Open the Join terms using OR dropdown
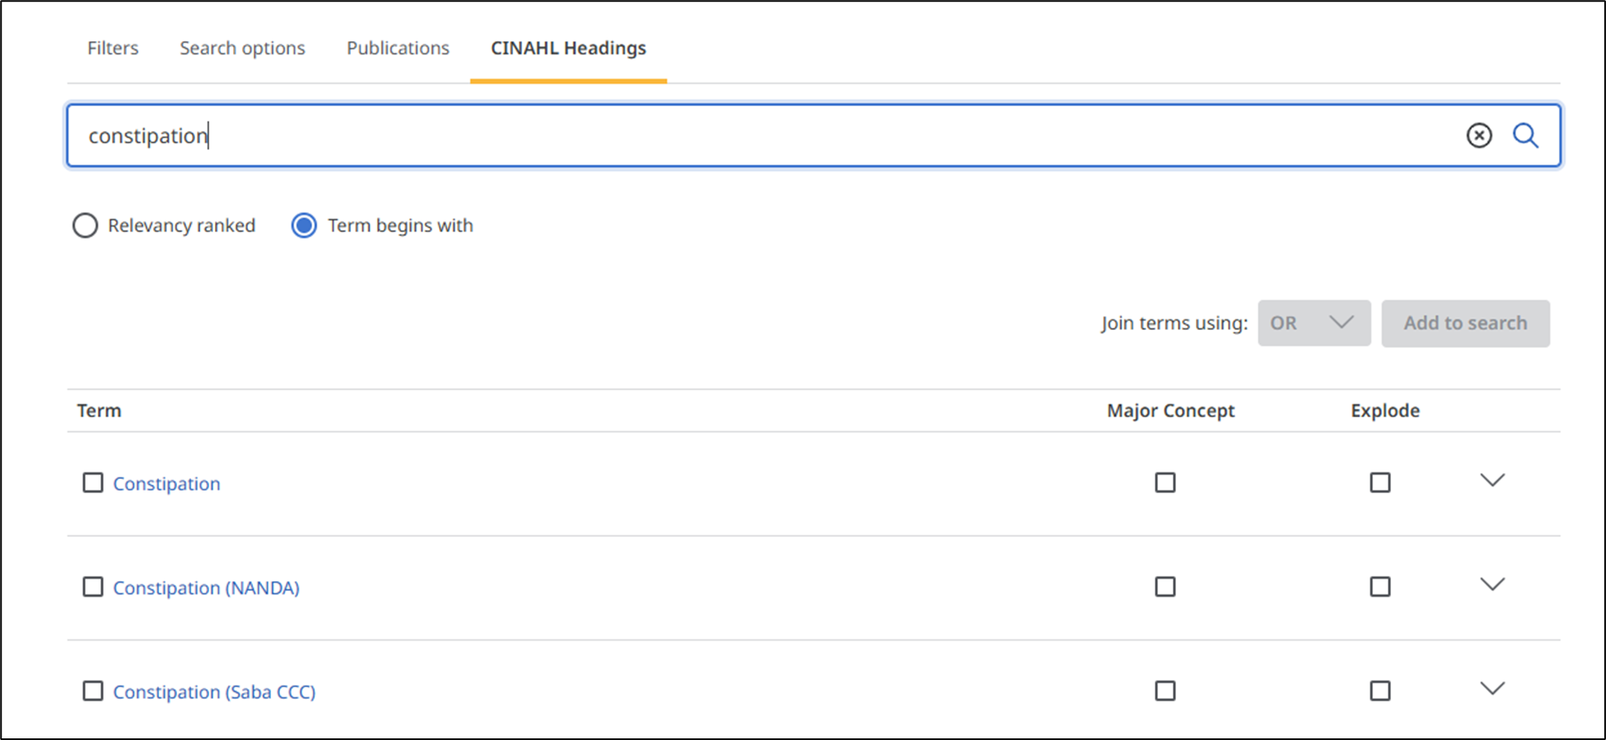 pyautogui.click(x=1314, y=323)
